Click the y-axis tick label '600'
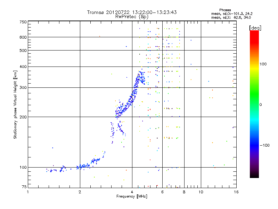This screenshot has width=278, height=209. pyautogui.click(x=23, y=37)
